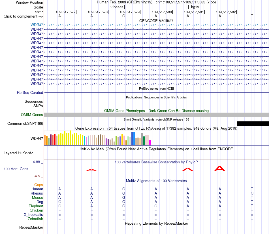Click the G base in the reference sequence row
This screenshot has width=269, height=234.
(x=124, y=16)
